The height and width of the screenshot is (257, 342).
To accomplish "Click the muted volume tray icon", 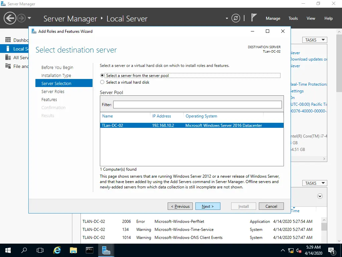I will [x=299, y=250].
